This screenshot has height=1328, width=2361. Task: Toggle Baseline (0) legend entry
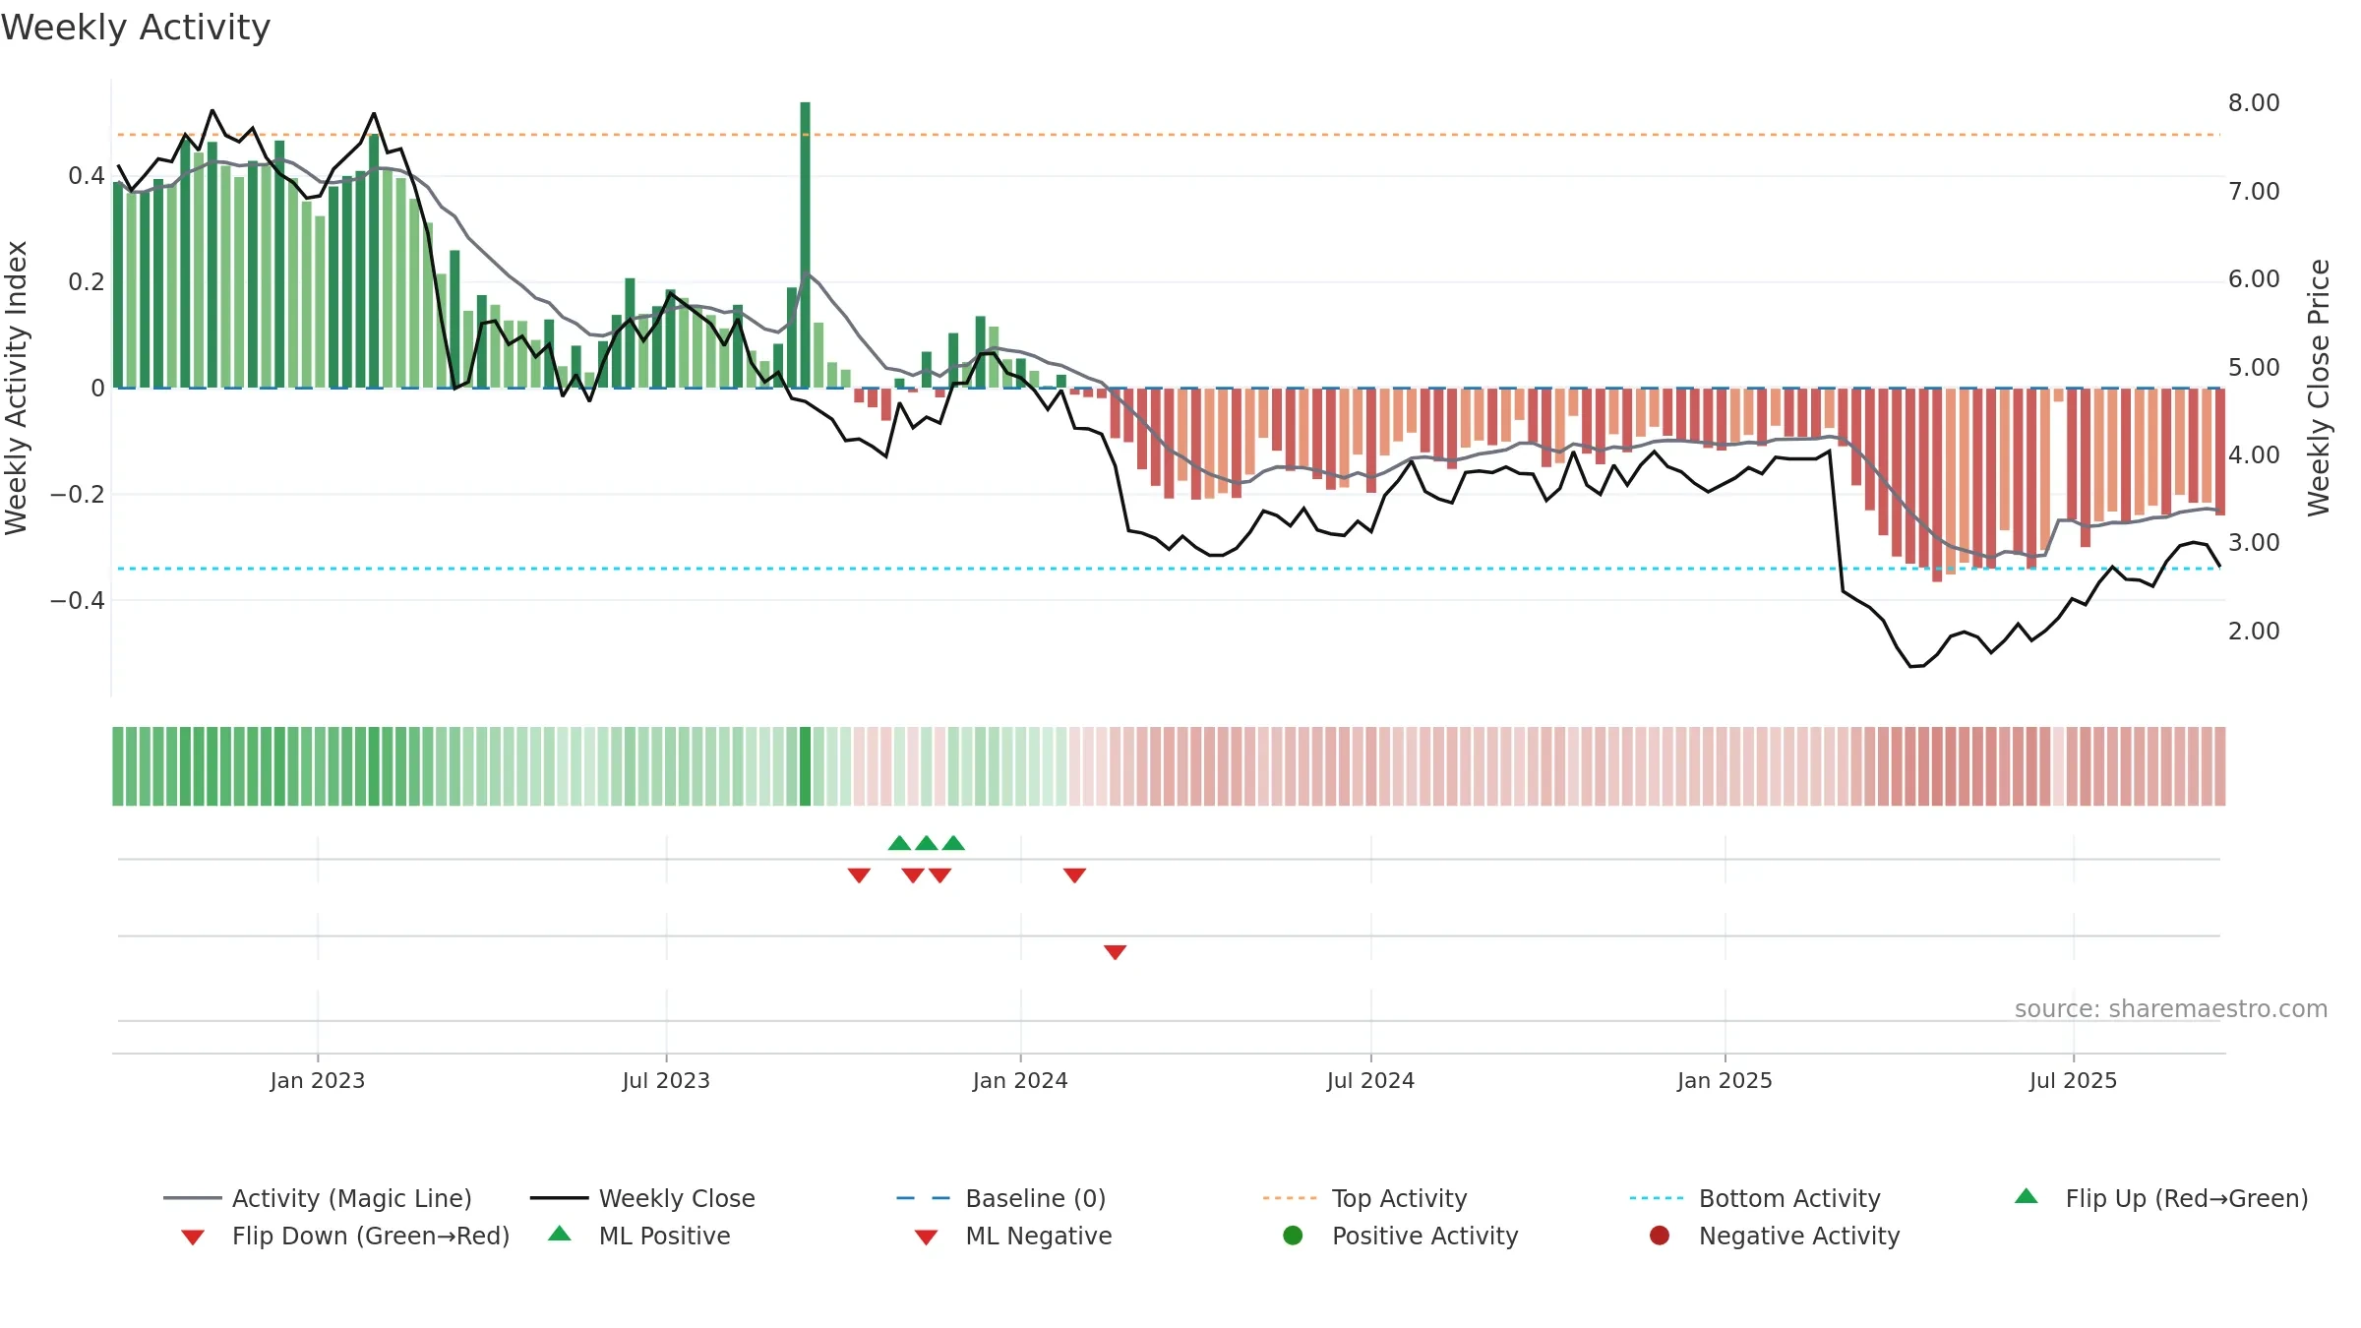point(1001,1198)
